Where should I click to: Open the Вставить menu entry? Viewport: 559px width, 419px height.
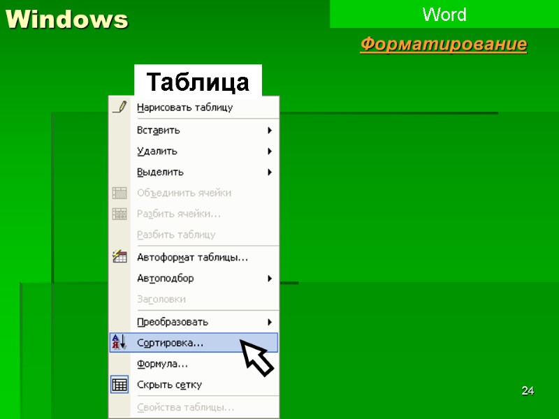click(194, 131)
